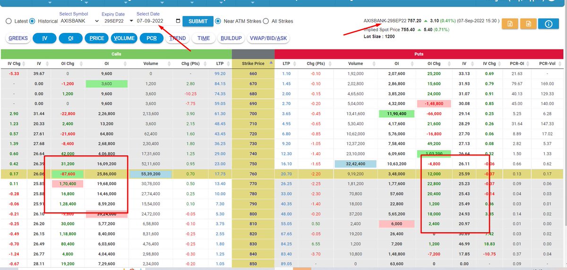
Task: Open calendar picker icon in Select Date
Action: (x=178, y=21)
